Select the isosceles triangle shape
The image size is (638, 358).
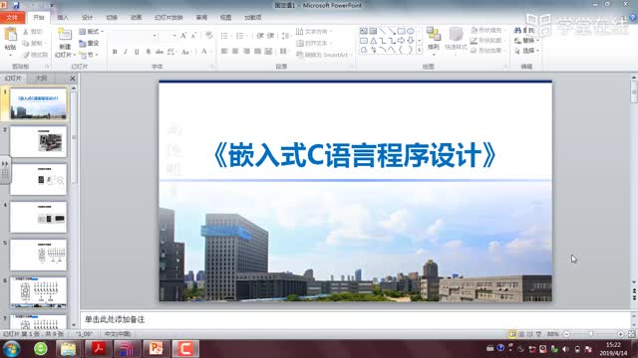coord(373,41)
